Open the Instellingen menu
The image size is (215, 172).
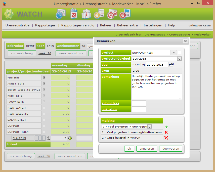click(x=153, y=25)
